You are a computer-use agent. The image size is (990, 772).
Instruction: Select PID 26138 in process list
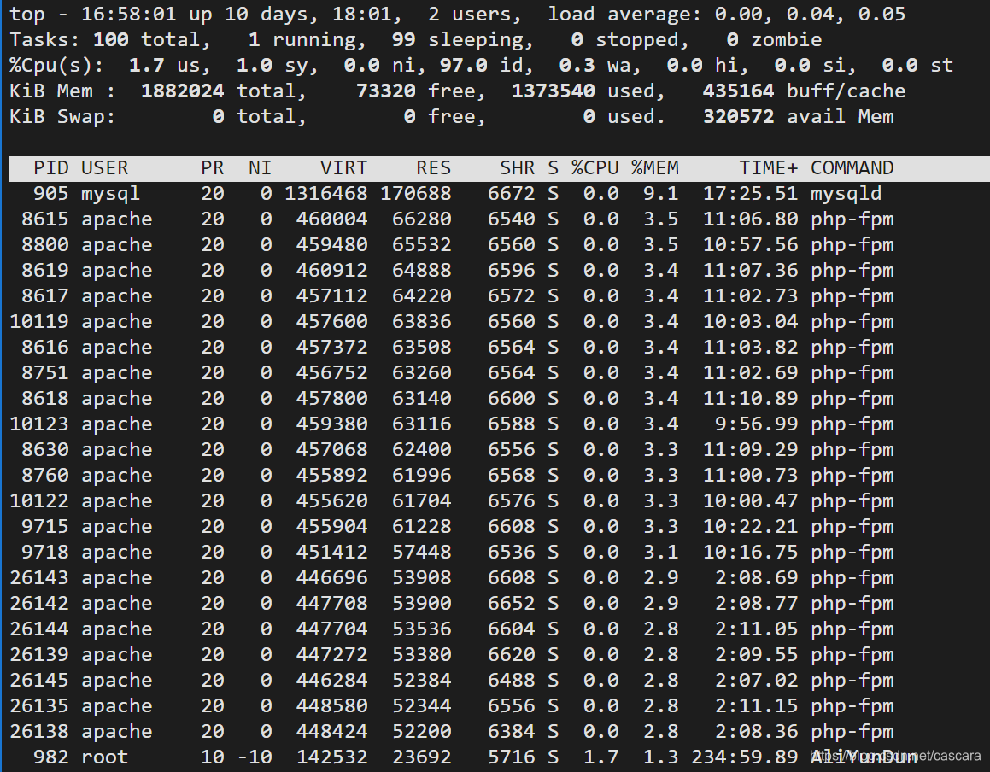(x=39, y=731)
